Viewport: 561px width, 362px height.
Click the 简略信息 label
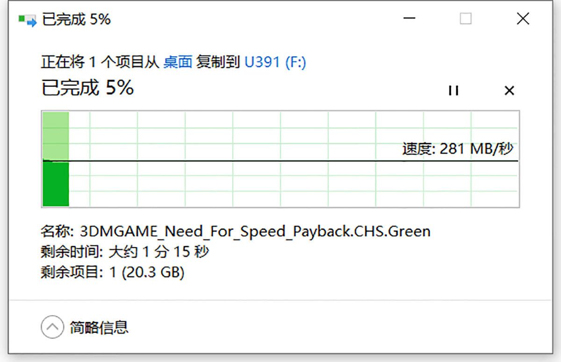pyautogui.click(x=99, y=327)
